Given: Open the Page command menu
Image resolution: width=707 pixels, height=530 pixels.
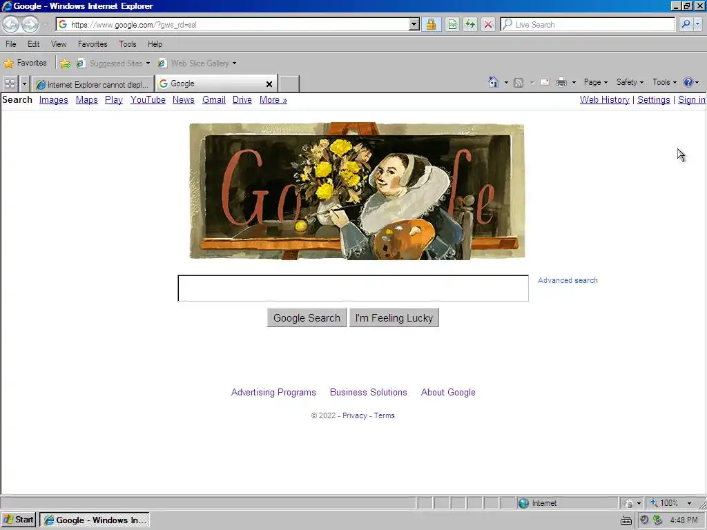Looking at the screenshot, I should [x=596, y=82].
